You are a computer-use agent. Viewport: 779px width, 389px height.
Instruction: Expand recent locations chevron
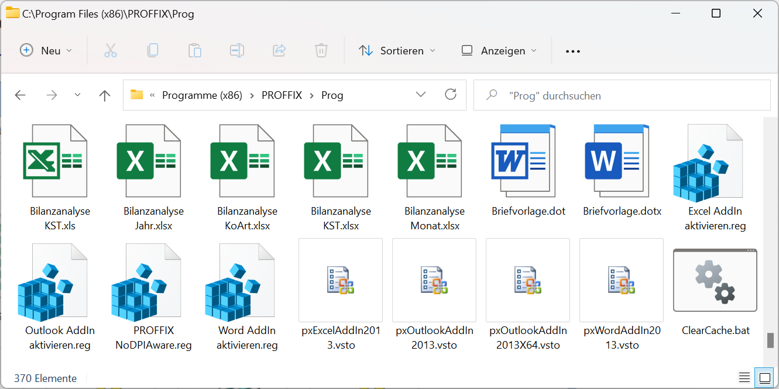click(78, 95)
